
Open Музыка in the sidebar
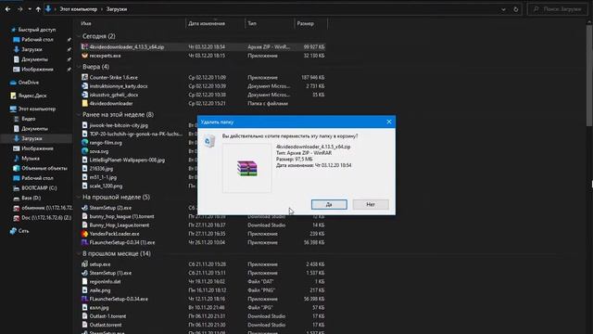[31, 159]
